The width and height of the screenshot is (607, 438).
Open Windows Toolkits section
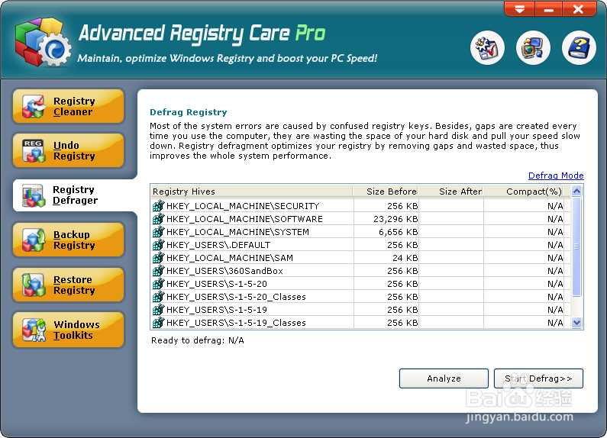pyautogui.click(x=69, y=330)
